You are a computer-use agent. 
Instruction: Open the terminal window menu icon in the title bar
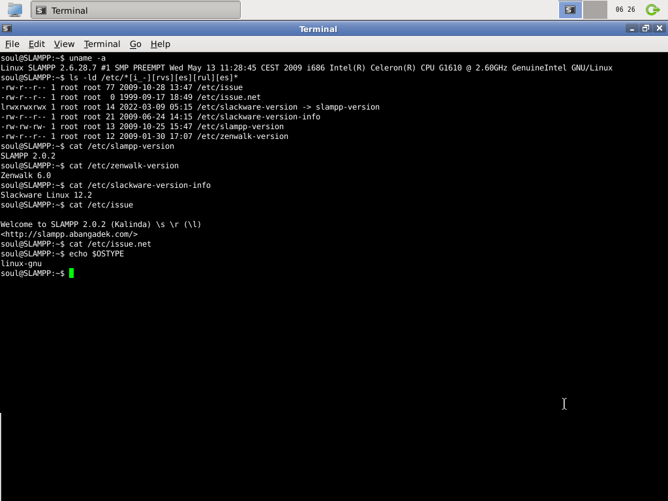click(7, 29)
